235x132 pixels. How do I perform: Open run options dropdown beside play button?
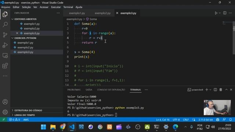click(x=220, y=13)
